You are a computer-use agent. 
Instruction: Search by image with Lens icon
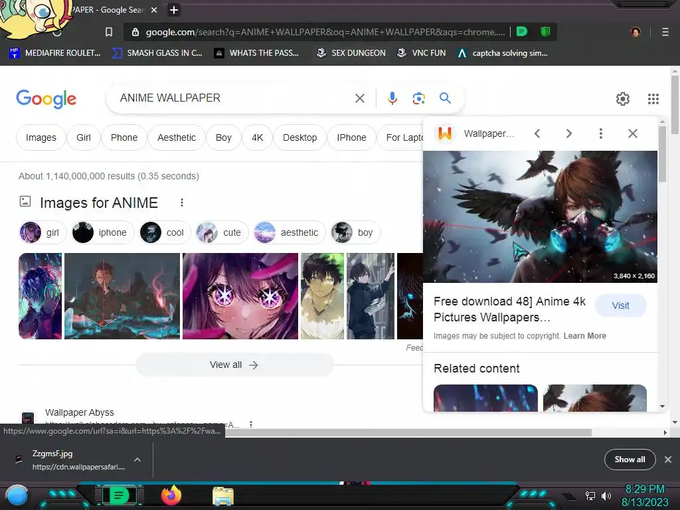pyautogui.click(x=418, y=98)
